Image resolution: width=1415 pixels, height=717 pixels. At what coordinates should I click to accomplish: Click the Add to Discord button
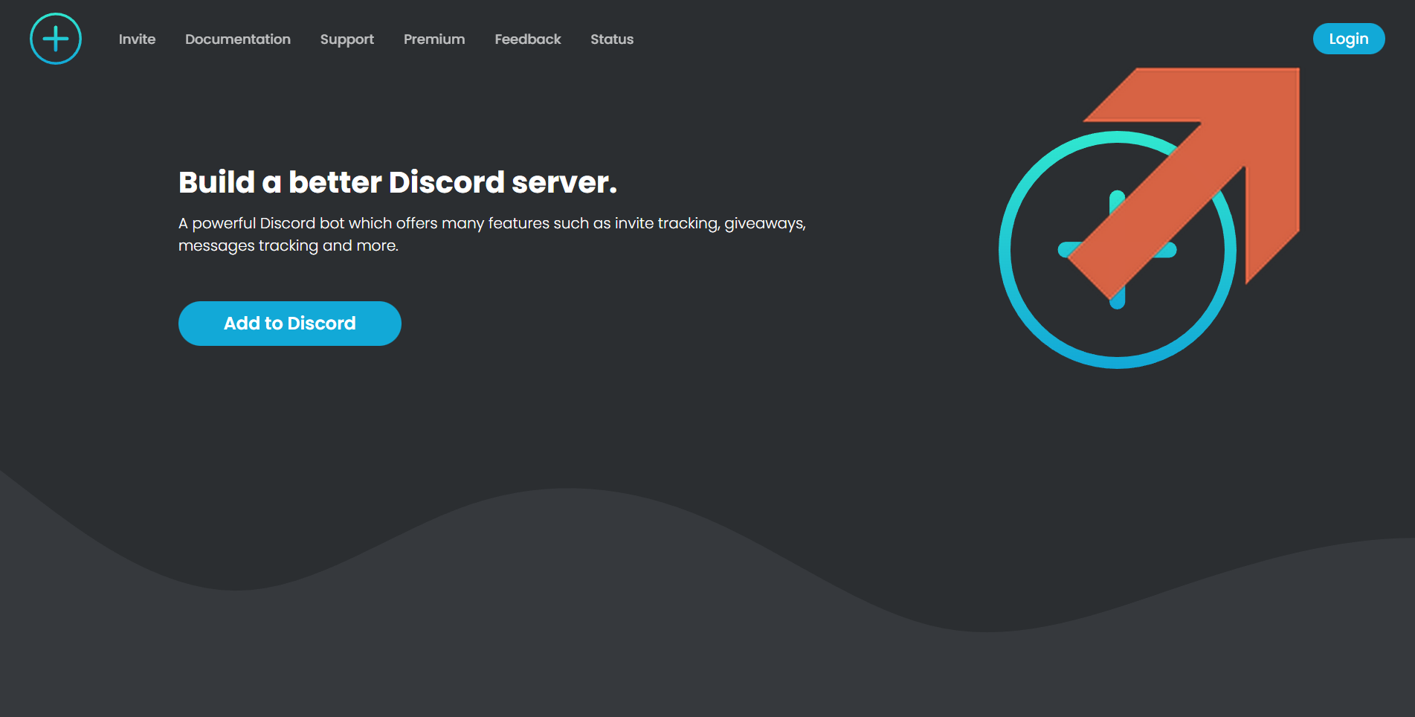click(290, 324)
